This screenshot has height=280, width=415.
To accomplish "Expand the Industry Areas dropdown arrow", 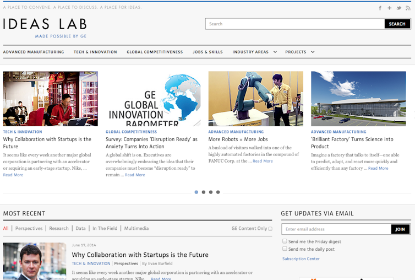I will [275, 52].
